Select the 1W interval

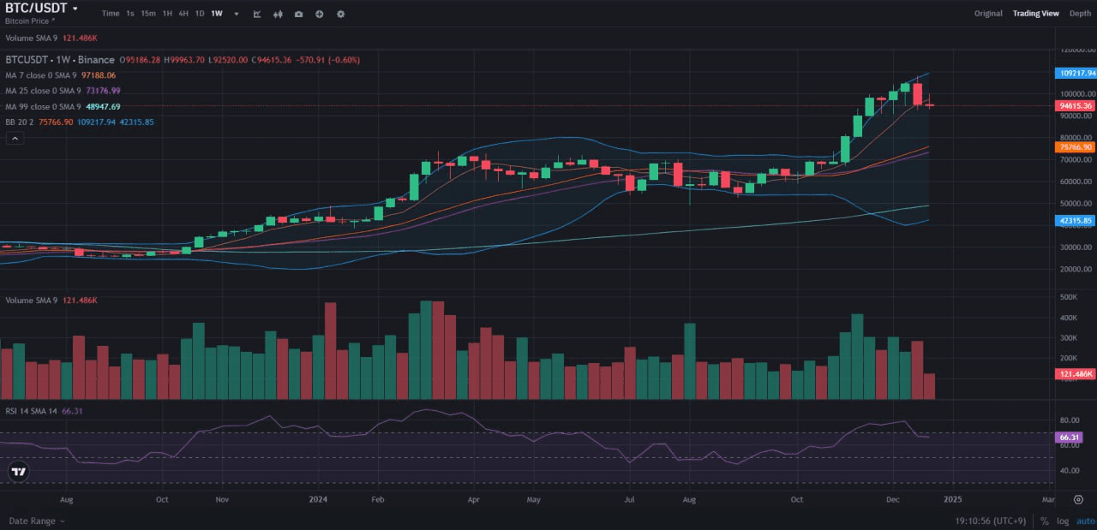click(x=217, y=14)
